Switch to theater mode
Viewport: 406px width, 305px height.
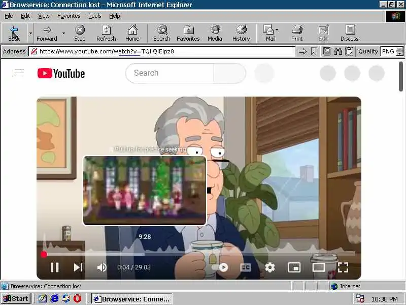pyautogui.click(x=319, y=267)
